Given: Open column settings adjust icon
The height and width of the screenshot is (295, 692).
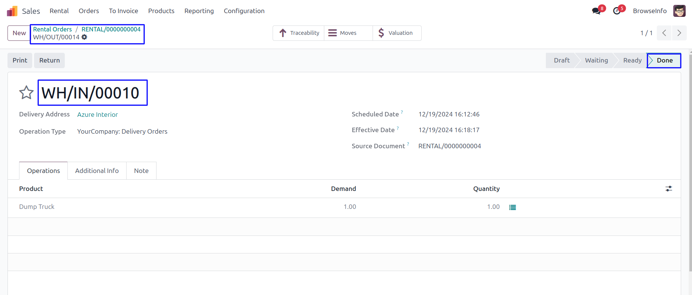Looking at the screenshot, I should click(668, 189).
